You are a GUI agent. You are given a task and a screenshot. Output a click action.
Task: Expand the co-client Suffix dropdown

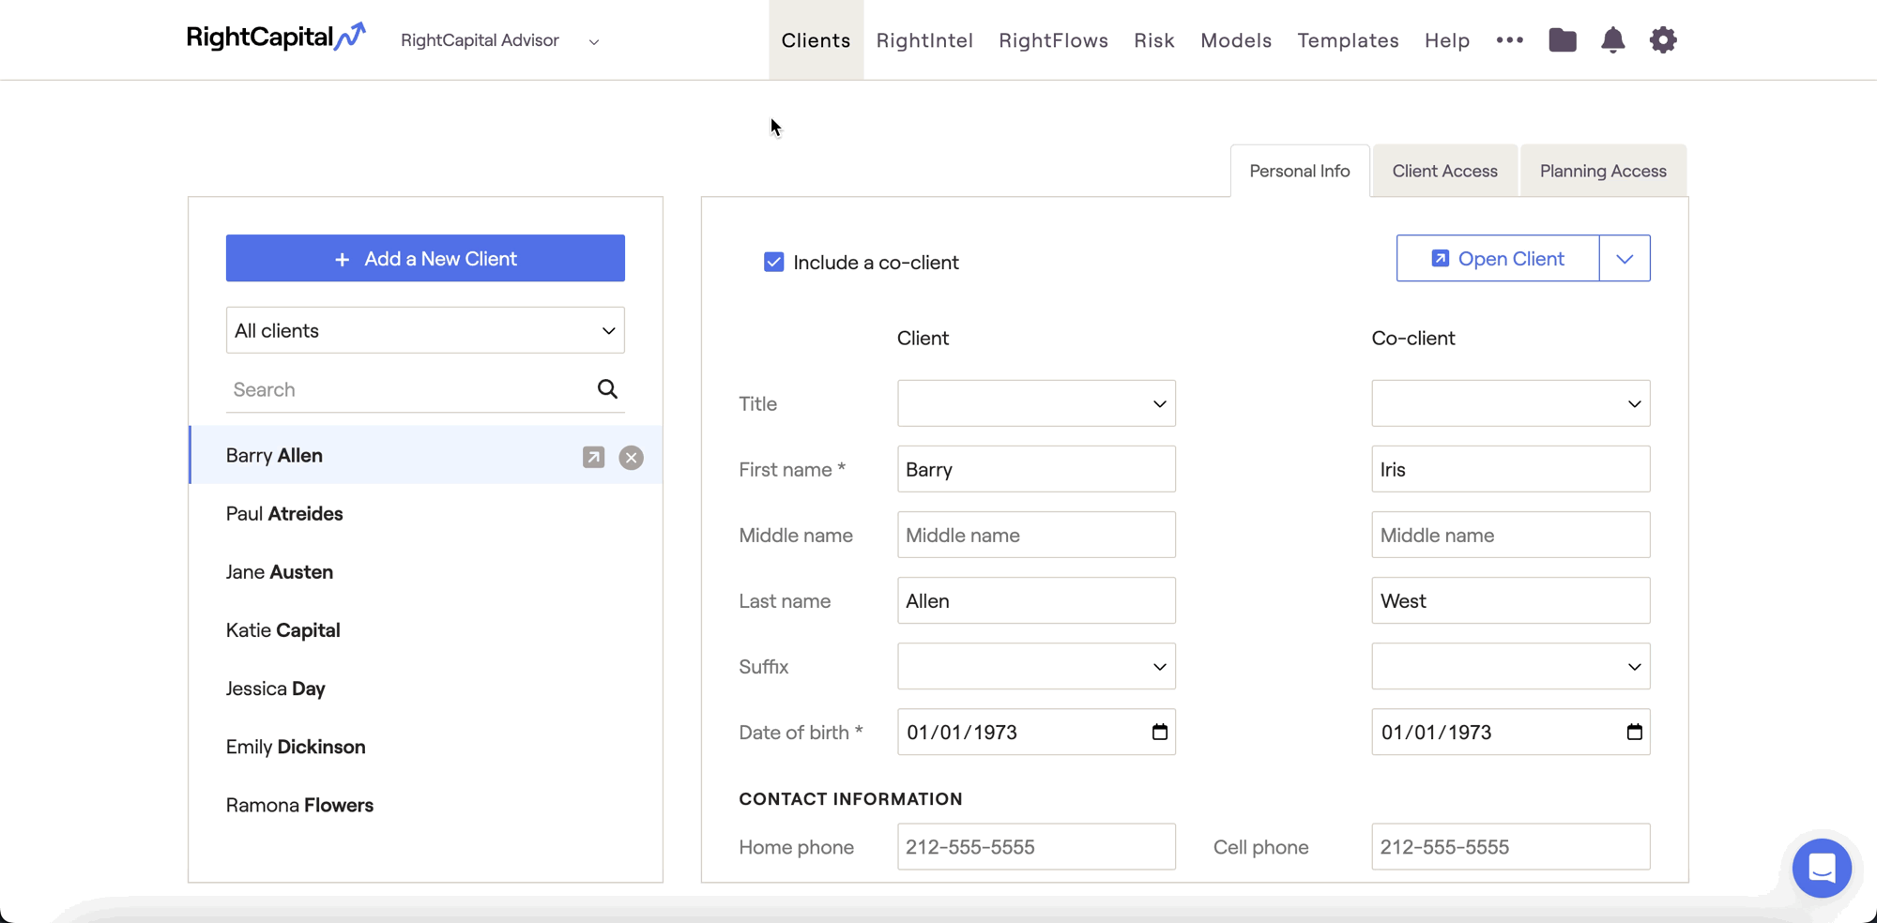(1510, 666)
